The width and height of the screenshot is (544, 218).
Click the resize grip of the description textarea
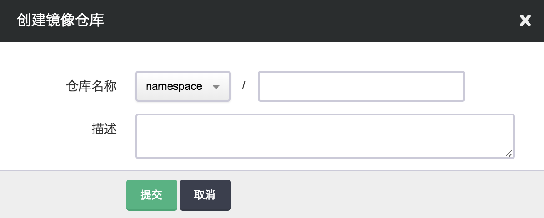509,154
